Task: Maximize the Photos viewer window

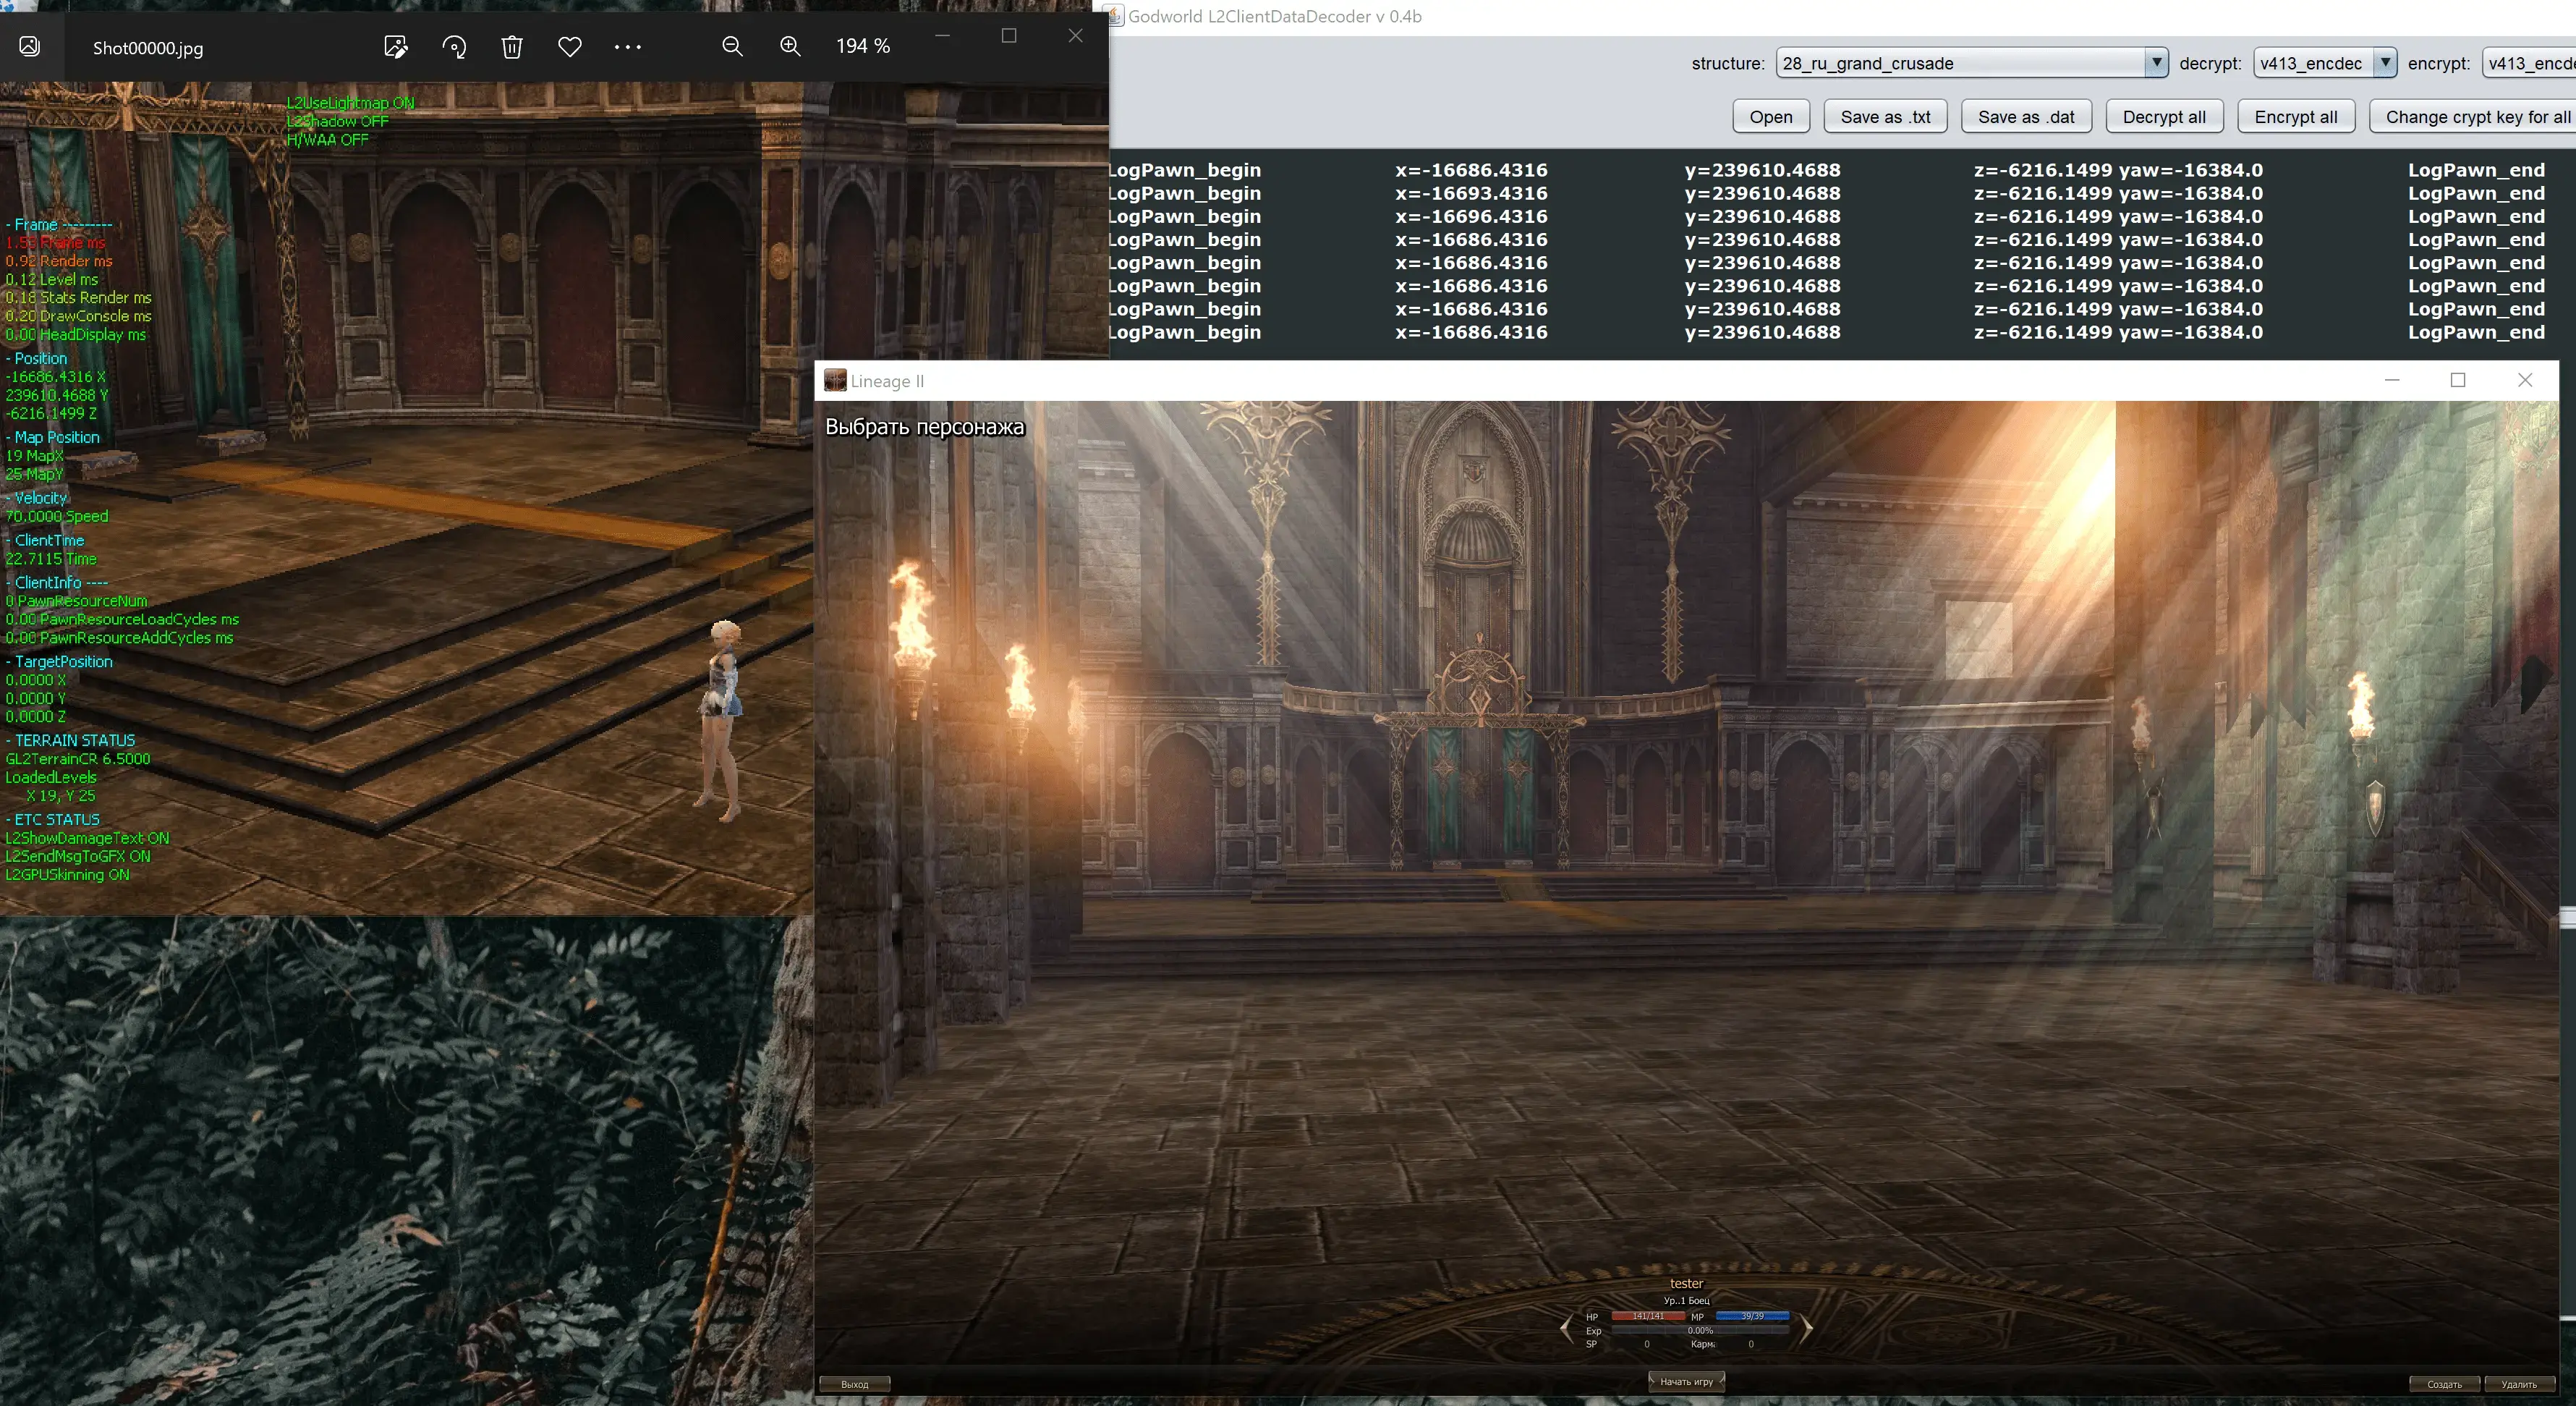Action: [1009, 35]
